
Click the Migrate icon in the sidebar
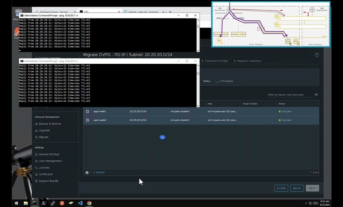[x=36, y=137]
